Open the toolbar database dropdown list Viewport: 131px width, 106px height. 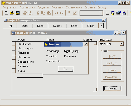pyautogui.click(x=101, y=13)
